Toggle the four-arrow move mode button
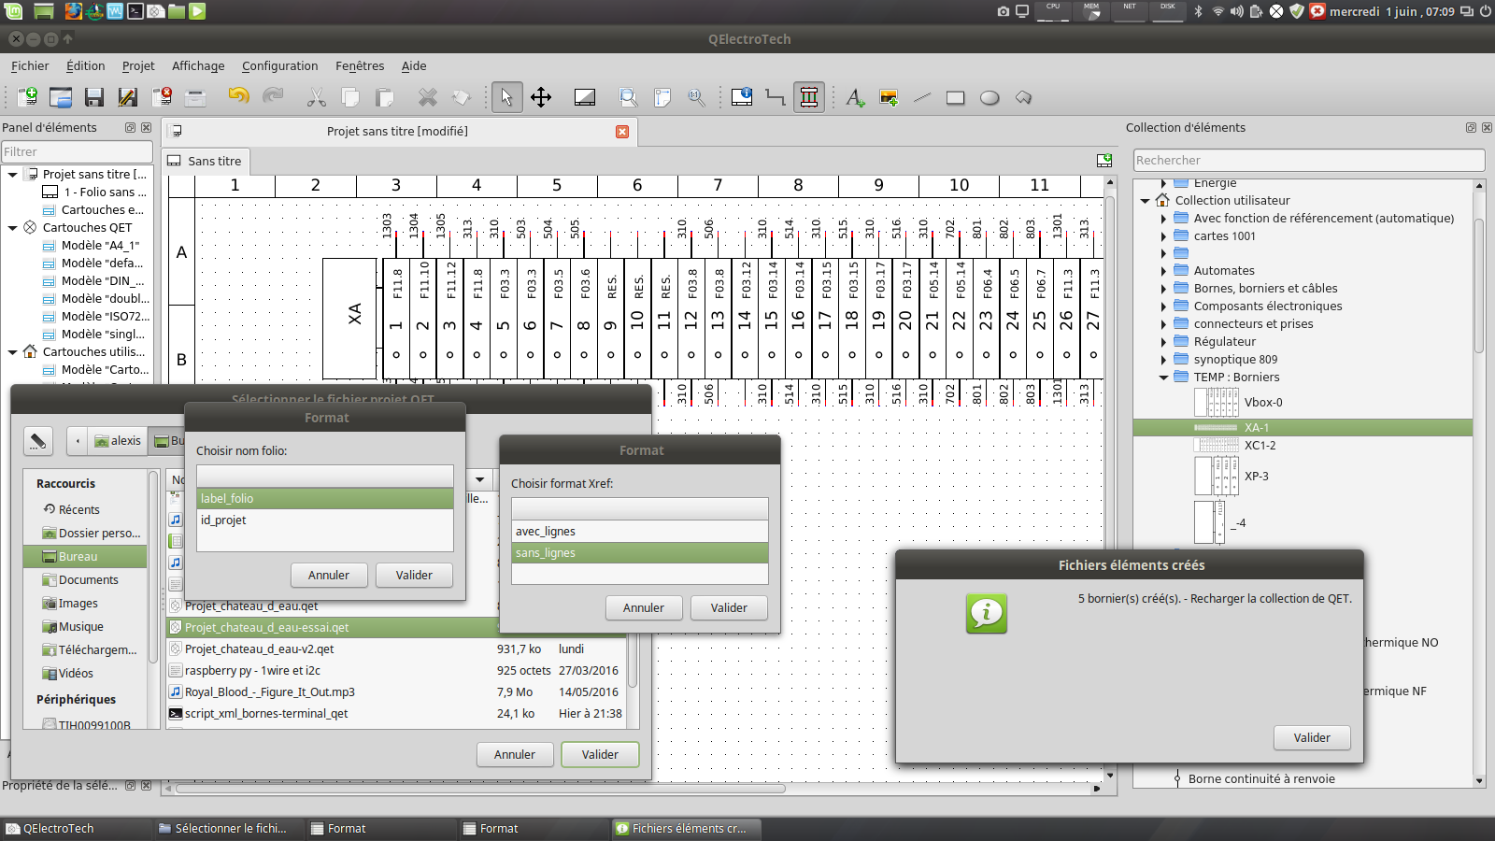This screenshot has height=841, width=1495. [x=541, y=97]
